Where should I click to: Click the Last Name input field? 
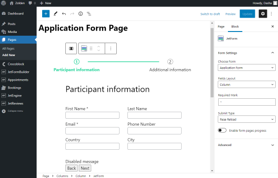[x=154, y=115]
